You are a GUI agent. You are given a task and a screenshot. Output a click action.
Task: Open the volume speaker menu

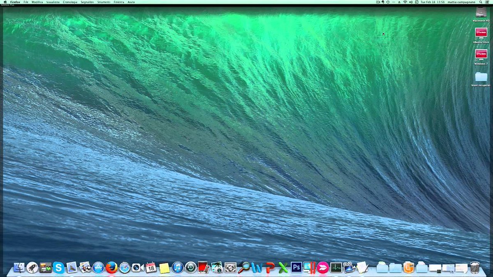pyautogui.click(x=411, y=2)
